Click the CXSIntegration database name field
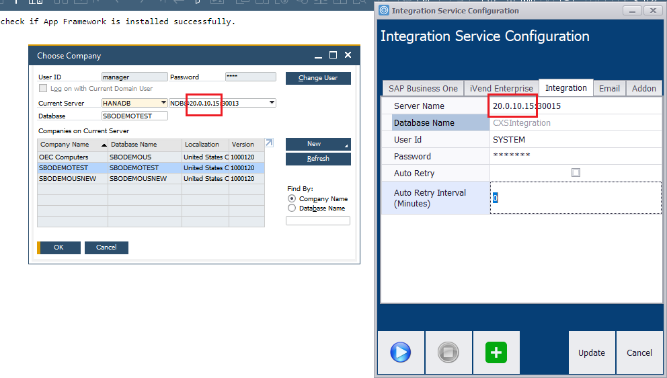The image size is (667, 378). [x=576, y=122]
